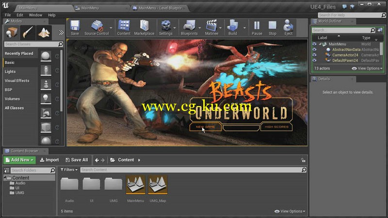388x218 pixels.
Task: Select the Paint mode brush icon
Action: [x=28, y=32]
